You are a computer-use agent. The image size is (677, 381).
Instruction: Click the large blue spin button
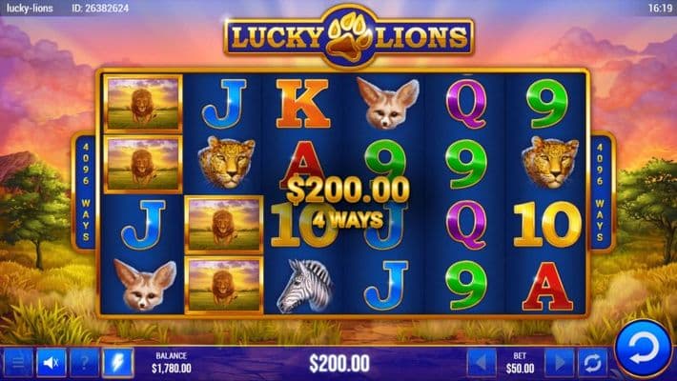tap(644, 349)
